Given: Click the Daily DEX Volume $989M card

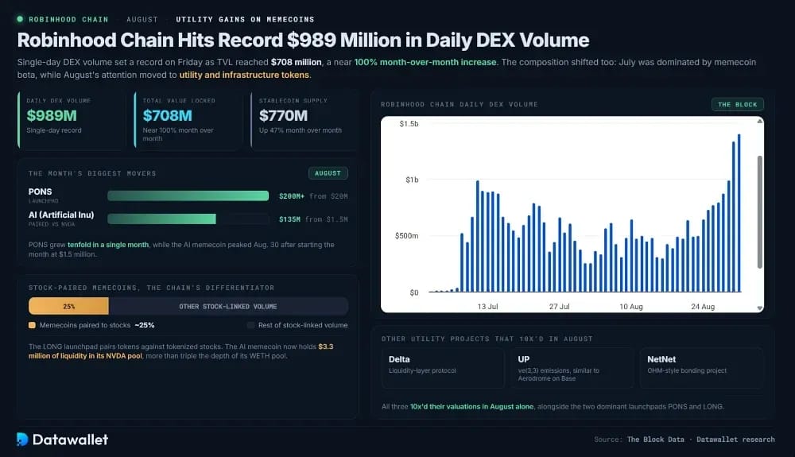Looking at the screenshot, I should pos(71,120).
